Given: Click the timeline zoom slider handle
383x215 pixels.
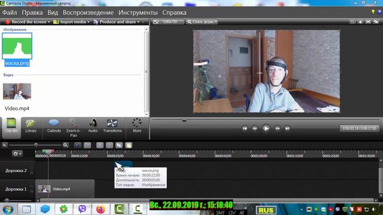Looking at the screenshot, I should 36,145.
